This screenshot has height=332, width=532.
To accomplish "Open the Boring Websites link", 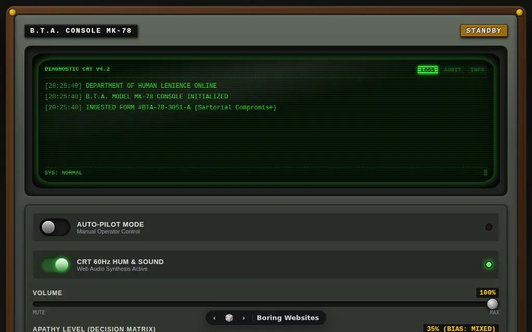I will point(288,318).
